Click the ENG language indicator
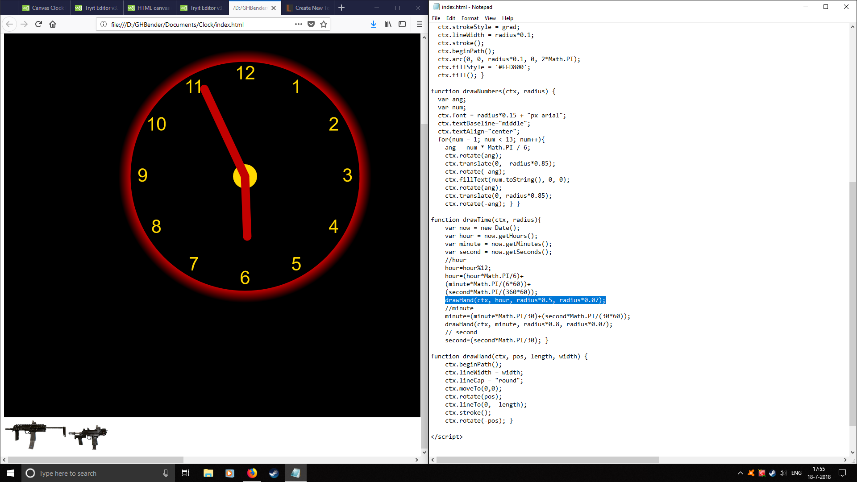The width and height of the screenshot is (857, 482). pos(796,473)
